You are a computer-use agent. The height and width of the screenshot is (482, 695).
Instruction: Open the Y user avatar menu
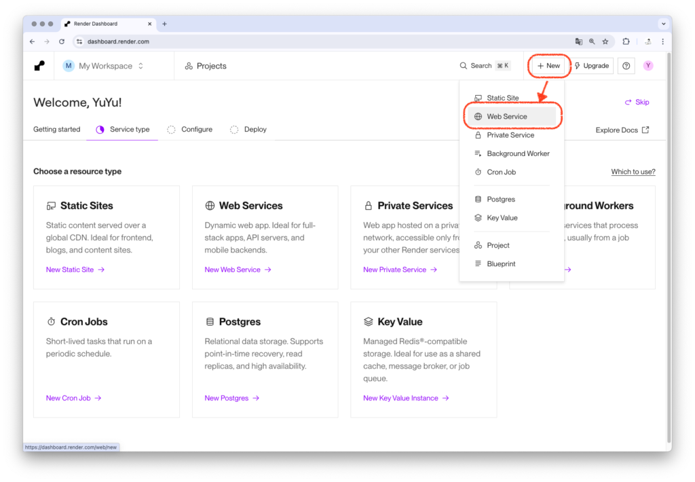[648, 66]
